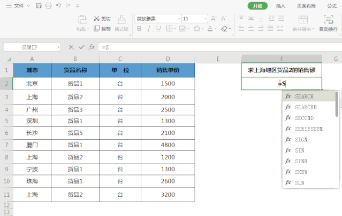The height and width of the screenshot is (216, 342).
Task: Toggle Underline formatting
Action: coord(158,29)
